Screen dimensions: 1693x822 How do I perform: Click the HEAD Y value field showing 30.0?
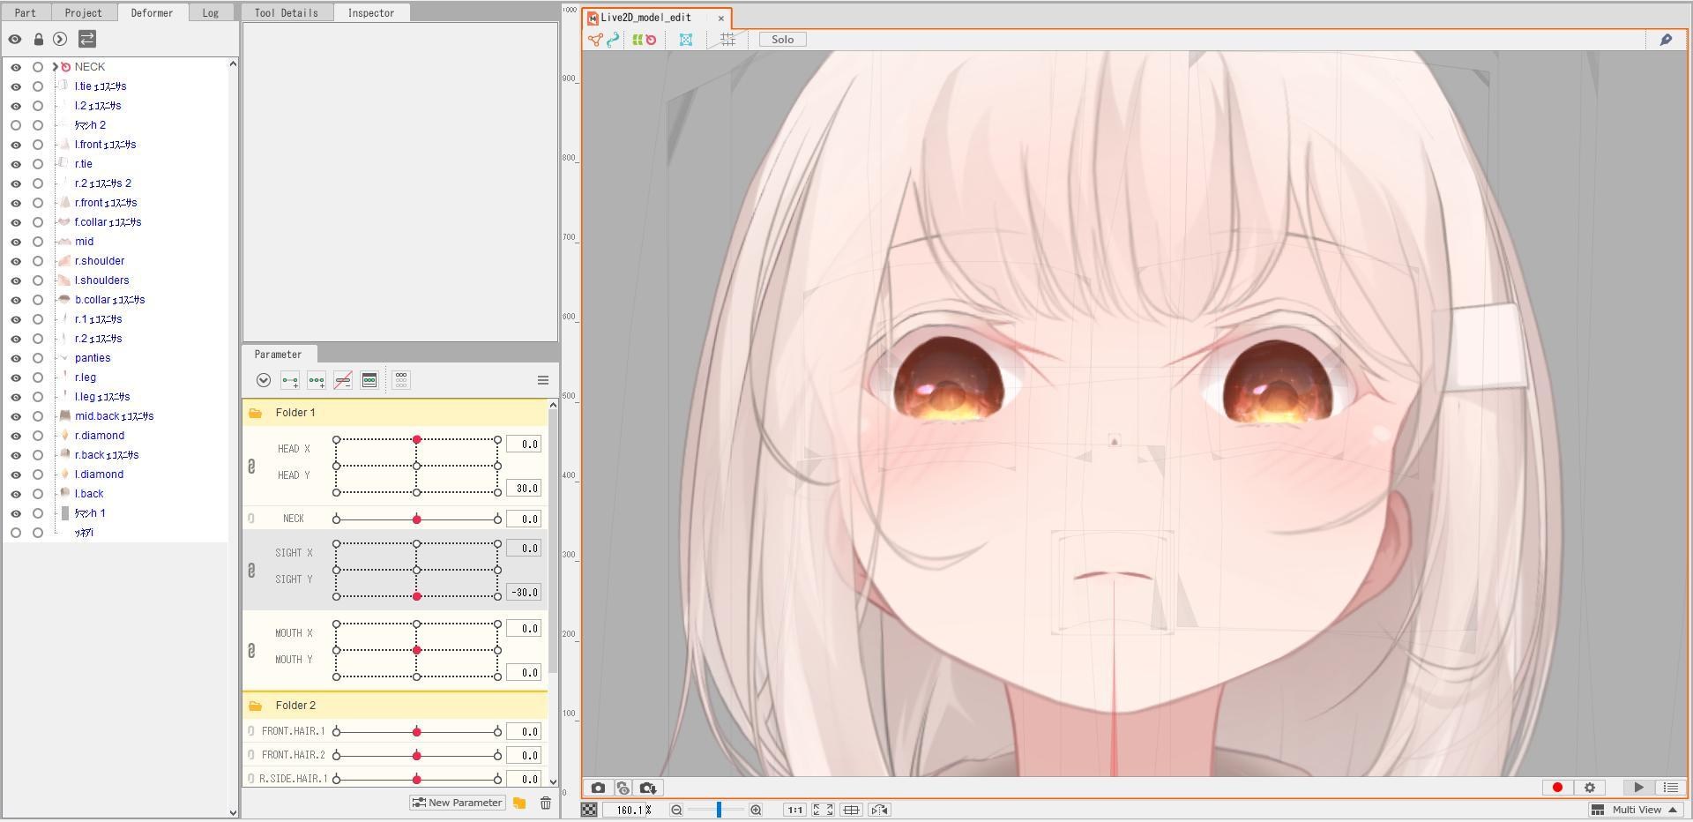[x=524, y=489]
